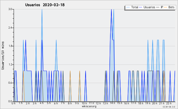Click the '14 h' x-axis label
This screenshot has width=178, height=109.
(x=112, y=103)
